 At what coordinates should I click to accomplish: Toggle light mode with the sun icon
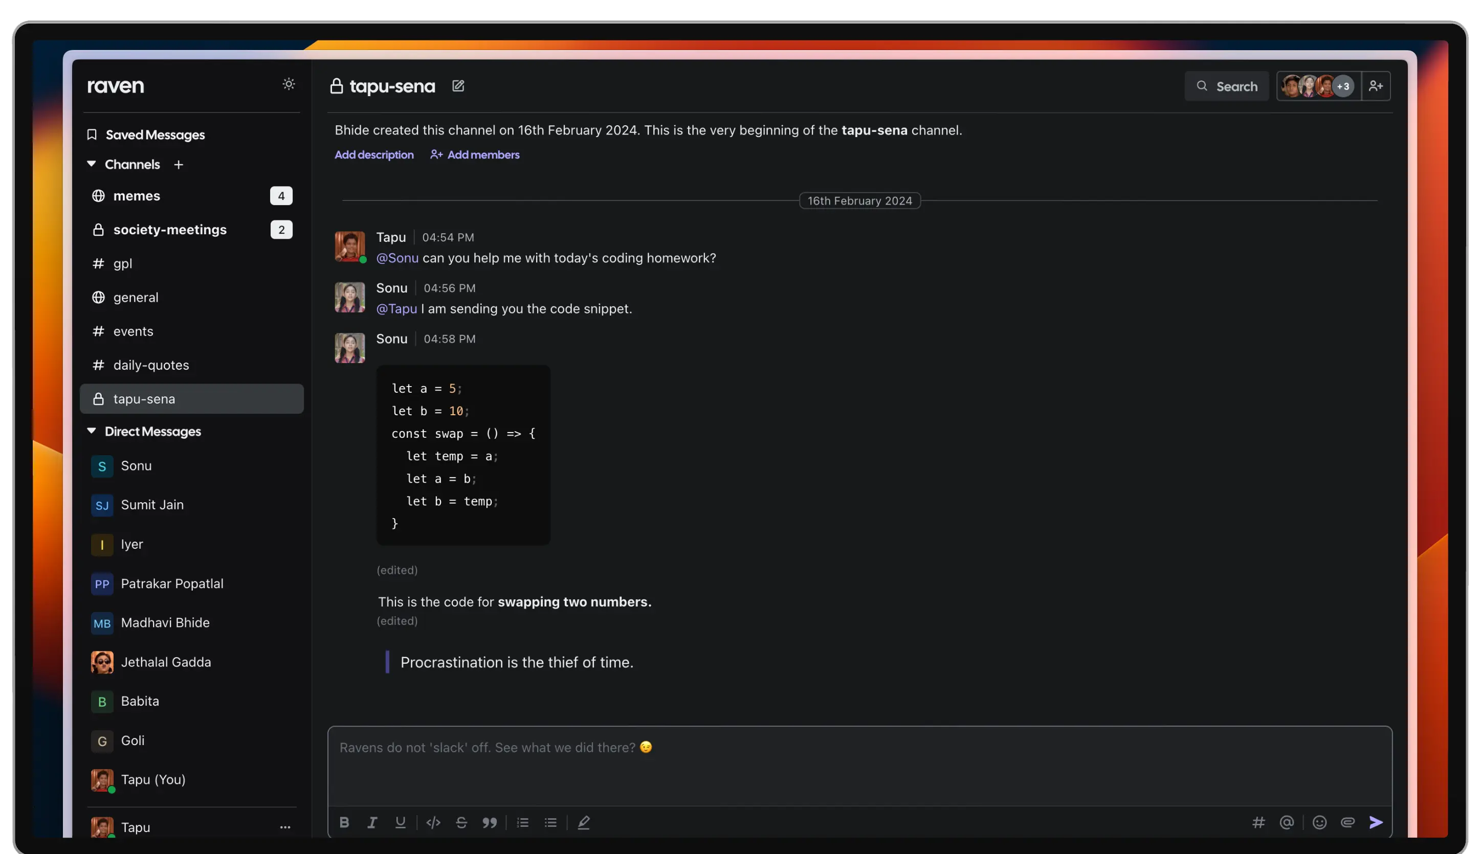[x=289, y=84]
